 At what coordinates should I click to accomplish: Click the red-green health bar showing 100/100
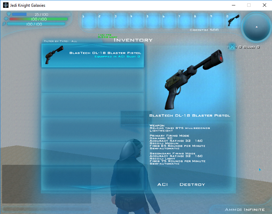click(x=38, y=19)
